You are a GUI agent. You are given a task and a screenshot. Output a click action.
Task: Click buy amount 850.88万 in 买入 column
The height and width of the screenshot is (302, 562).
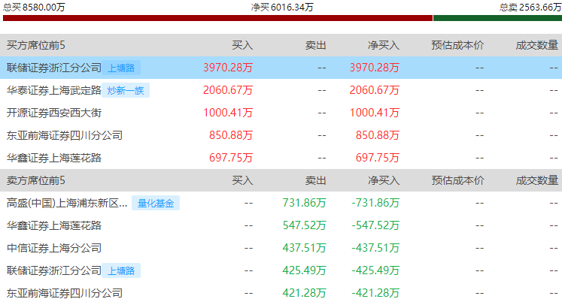point(231,135)
